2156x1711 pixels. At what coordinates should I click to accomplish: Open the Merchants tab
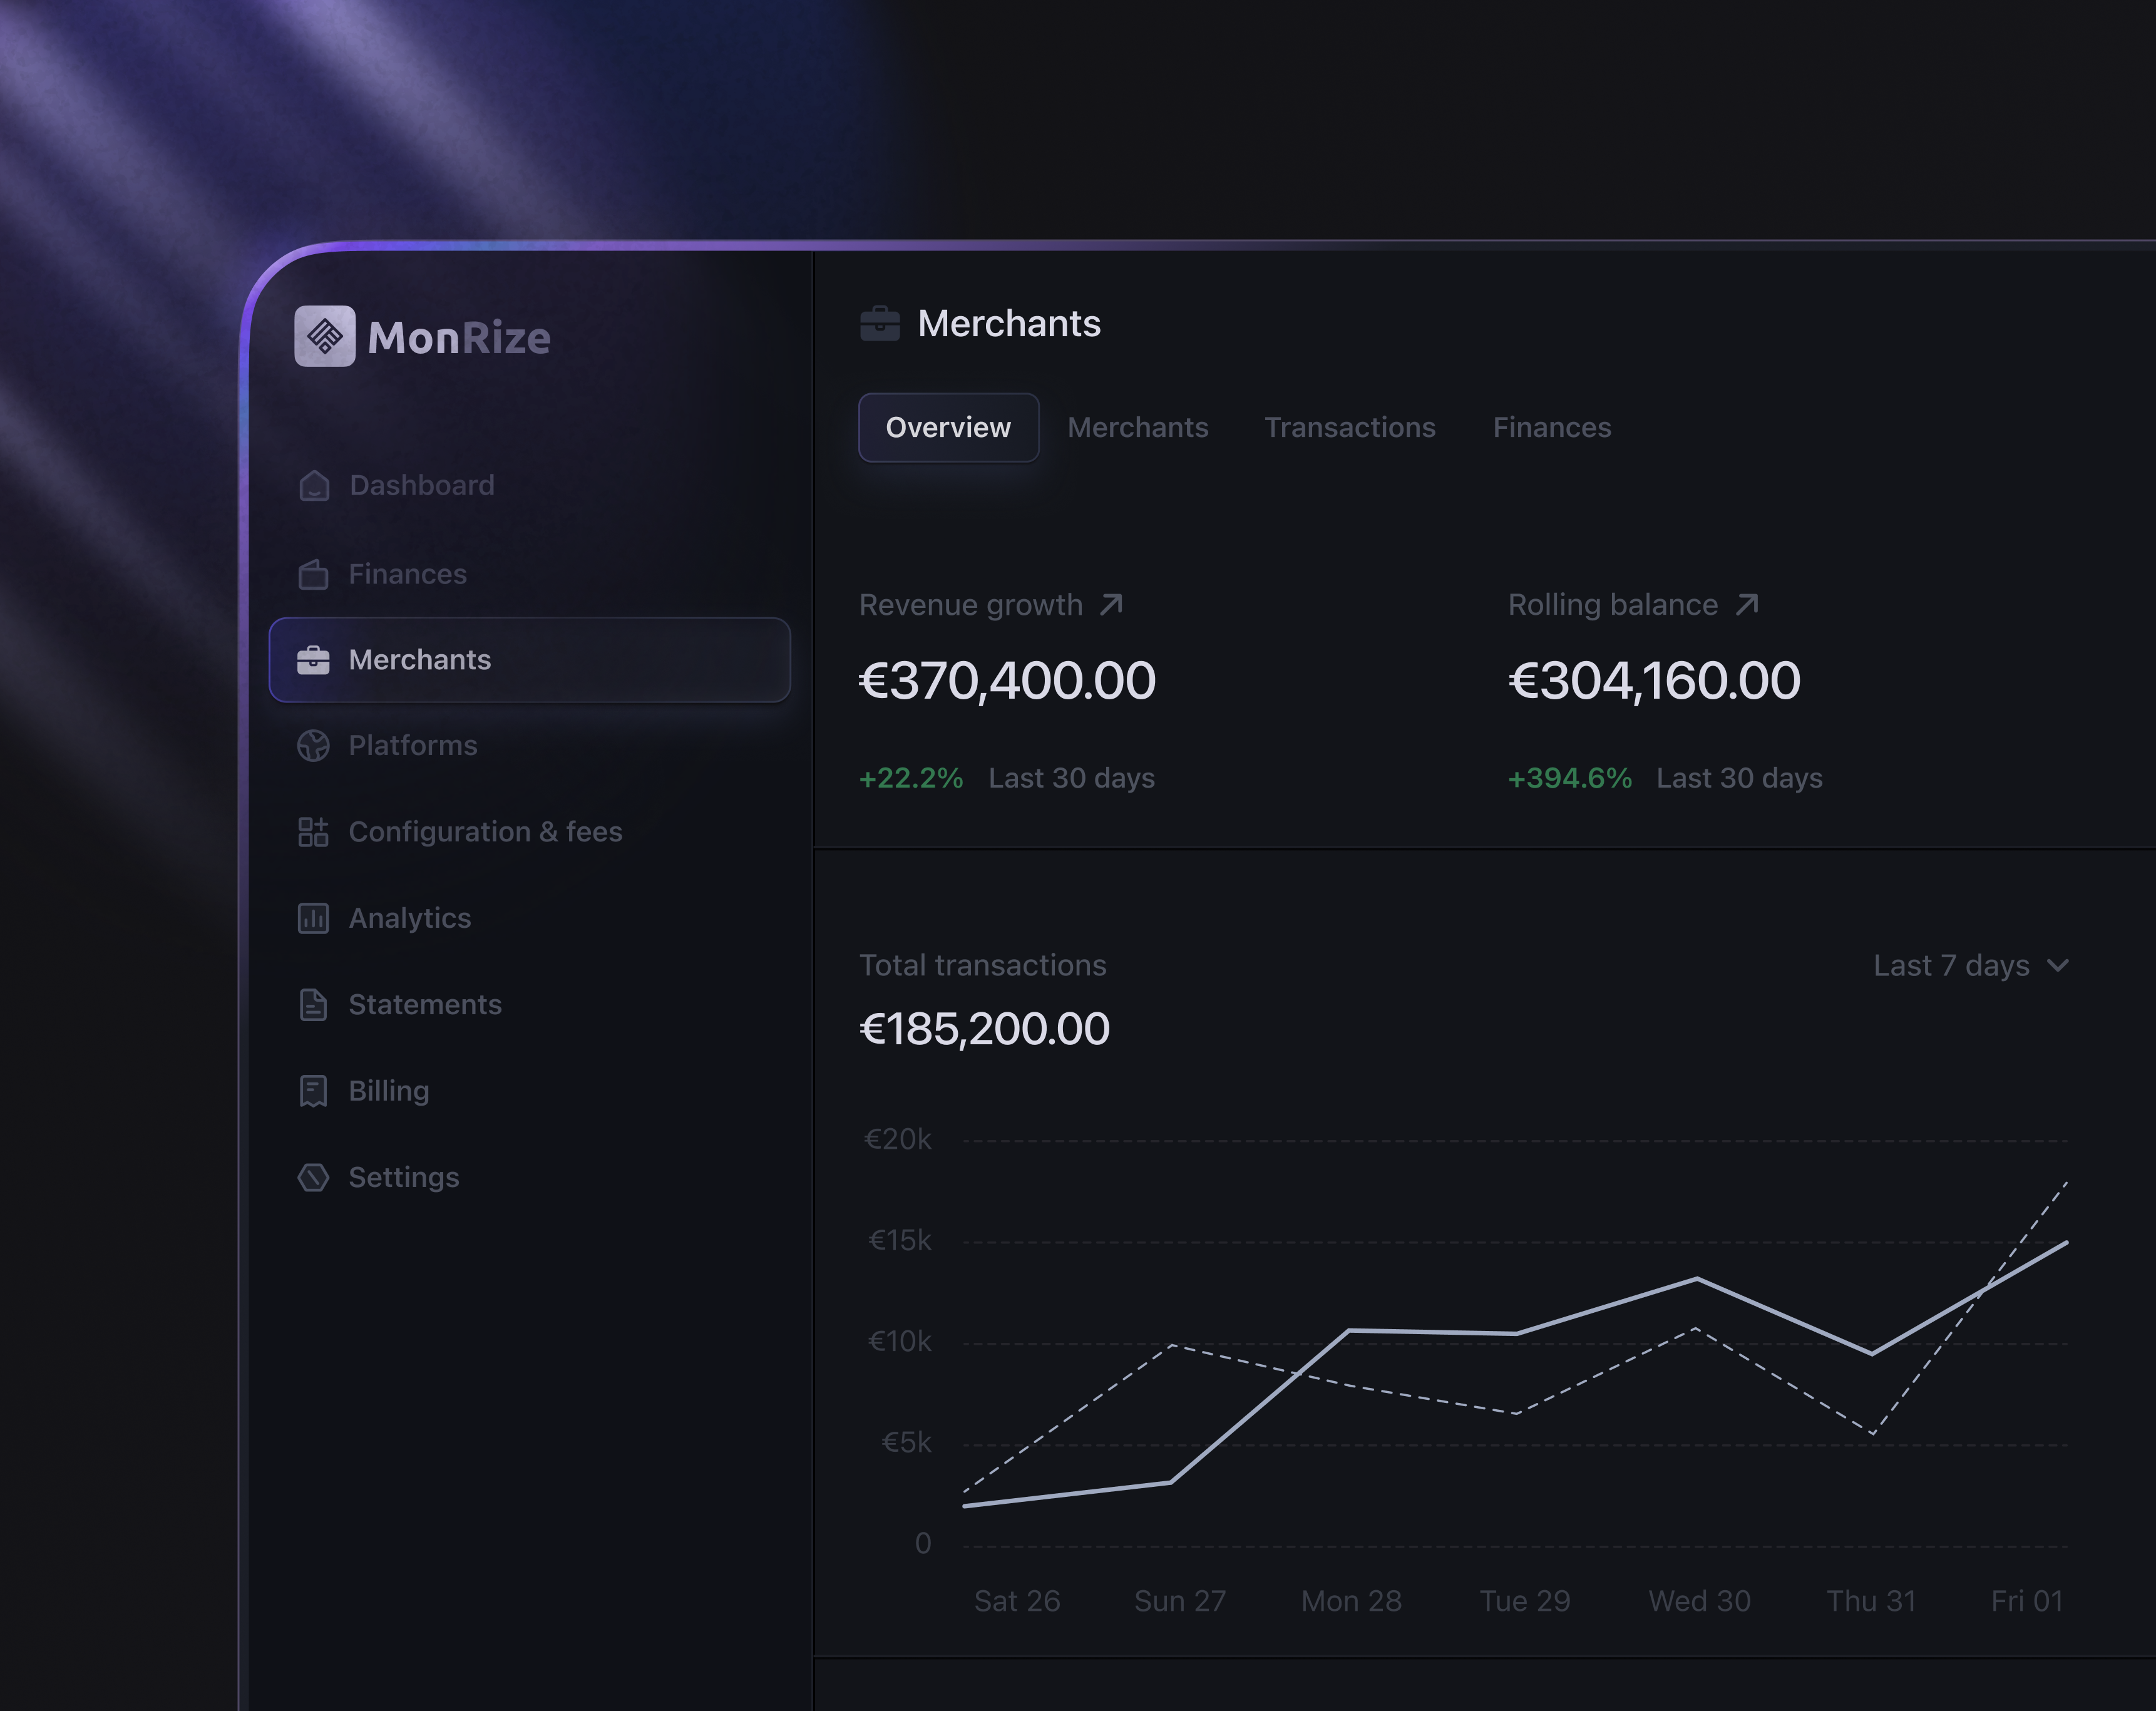coord(1138,427)
